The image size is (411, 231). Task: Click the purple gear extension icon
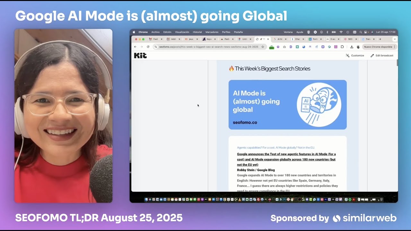click(x=278, y=47)
